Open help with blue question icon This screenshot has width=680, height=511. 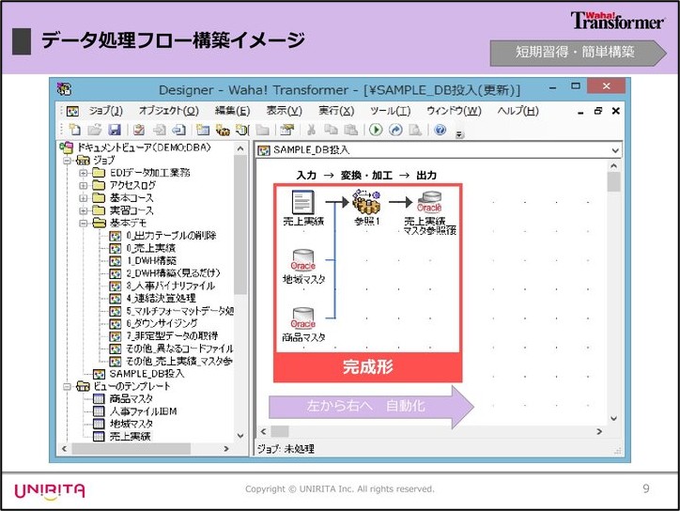(x=440, y=130)
